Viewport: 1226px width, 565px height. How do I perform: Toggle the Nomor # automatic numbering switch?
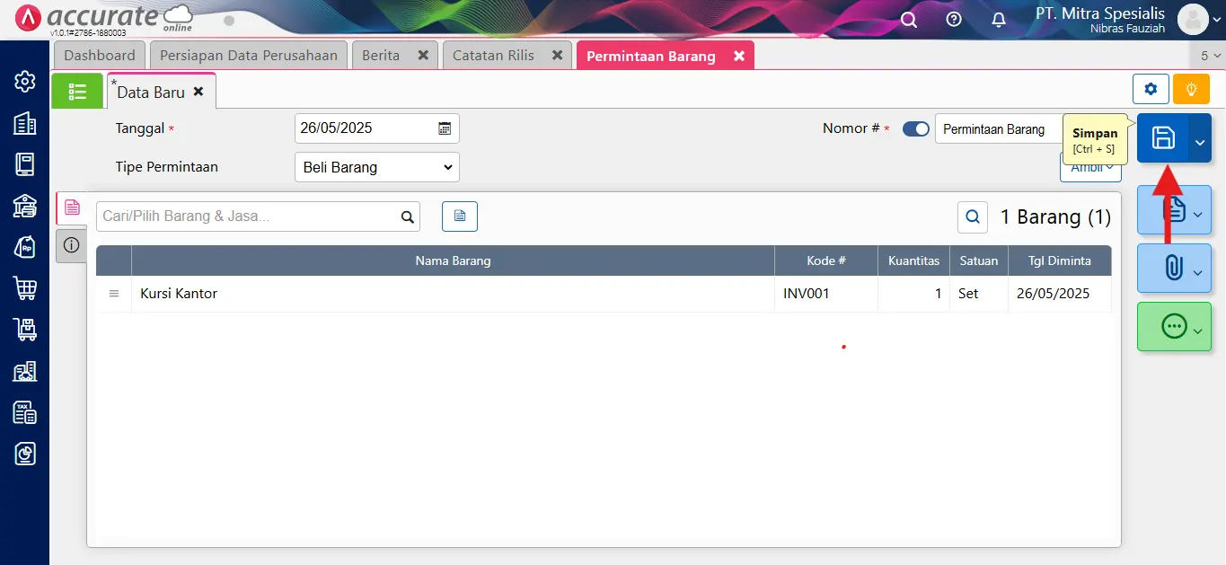tap(915, 129)
